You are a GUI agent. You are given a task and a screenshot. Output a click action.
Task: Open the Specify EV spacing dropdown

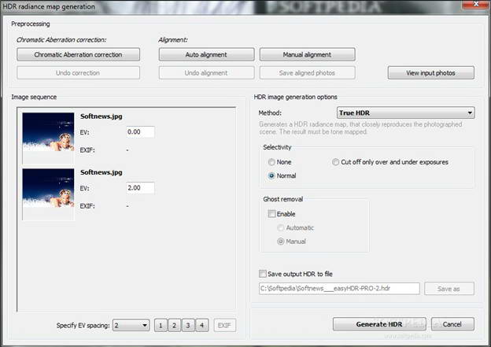131,326
